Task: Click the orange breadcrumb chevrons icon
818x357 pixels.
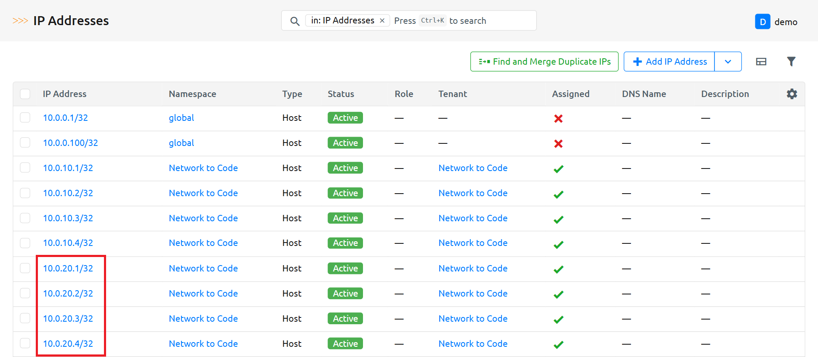Action: coord(20,21)
